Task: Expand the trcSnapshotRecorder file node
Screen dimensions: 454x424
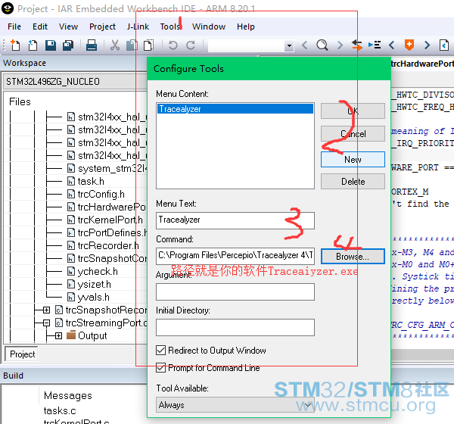Action: point(46,310)
